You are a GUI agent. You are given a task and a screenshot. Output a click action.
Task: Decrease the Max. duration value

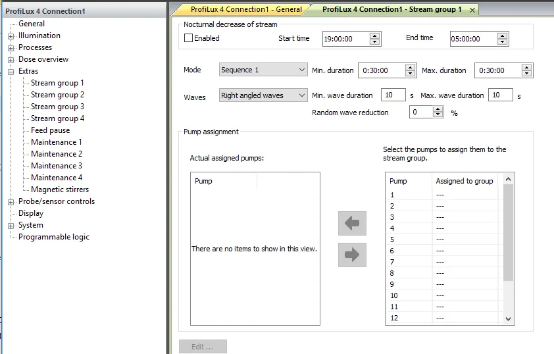(526, 73)
